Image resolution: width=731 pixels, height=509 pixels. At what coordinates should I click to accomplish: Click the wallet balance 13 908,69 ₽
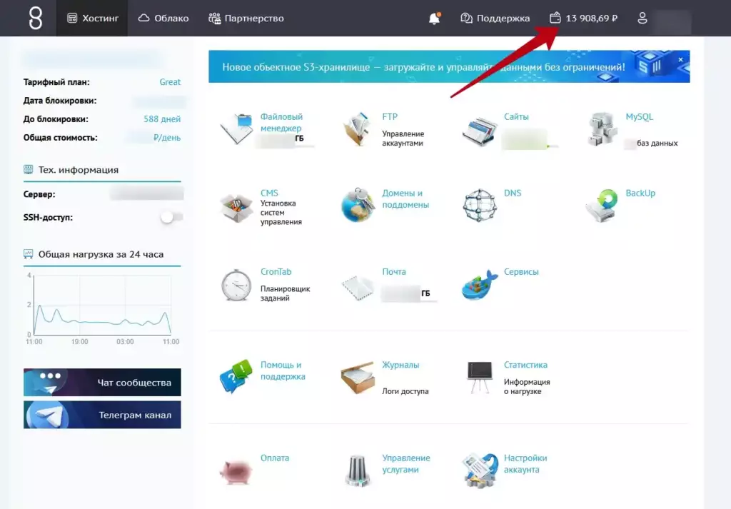(584, 18)
